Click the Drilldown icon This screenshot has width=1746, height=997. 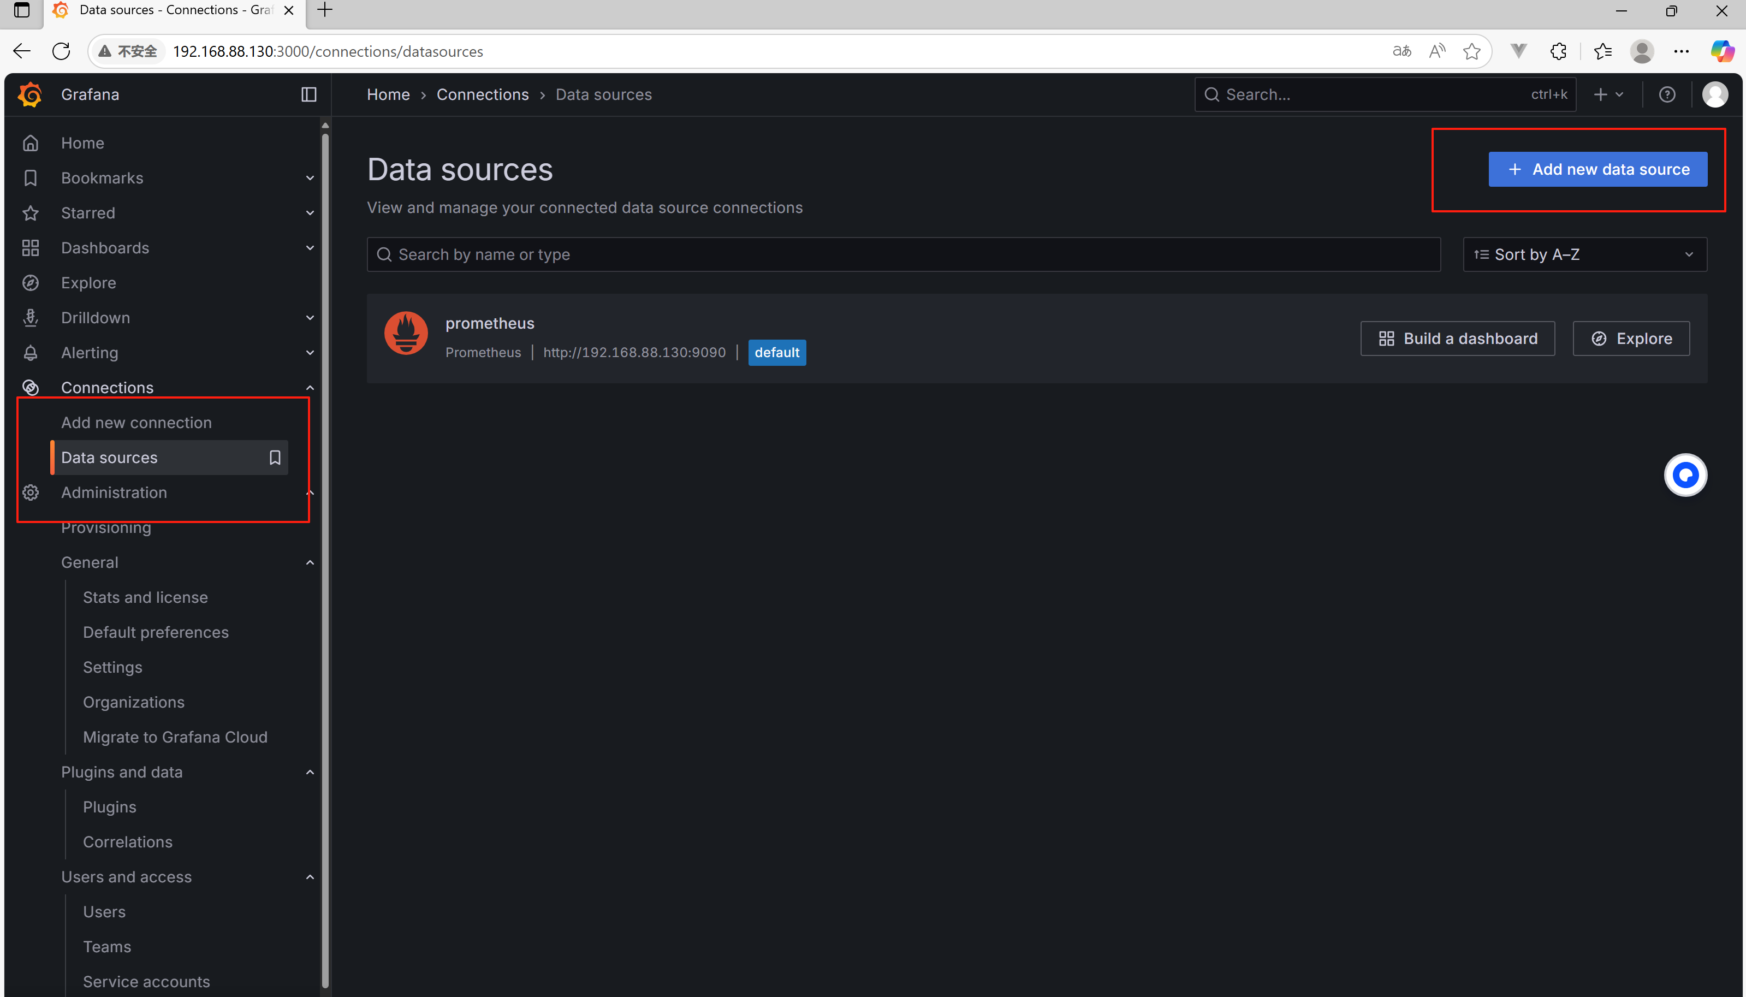[30, 318]
